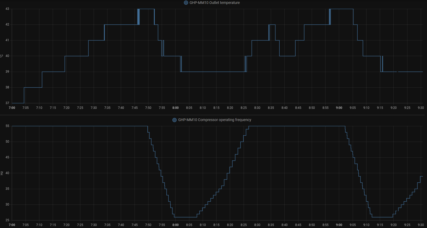This screenshot has height=228, width=427.
Task: Click the Outlet temperature legend color dot
Action: (x=186, y=3)
